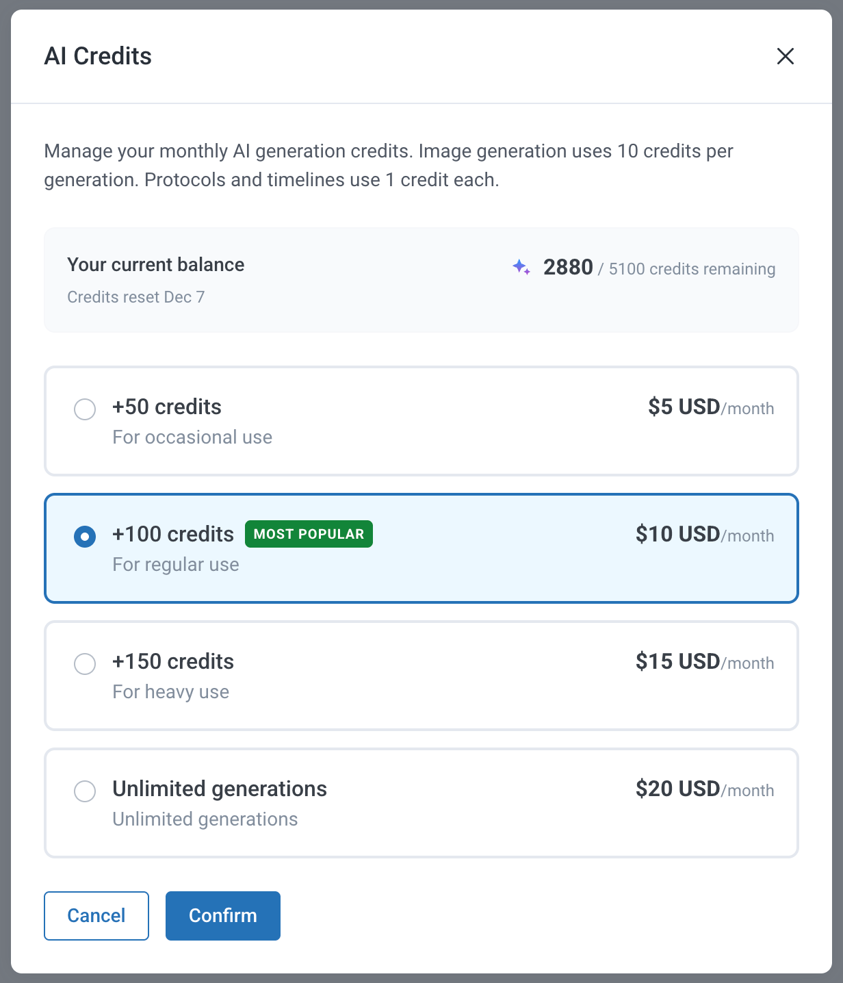Choose the +150 credits radio button

click(85, 664)
